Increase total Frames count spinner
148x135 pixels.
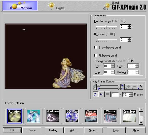[x=131, y=94]
